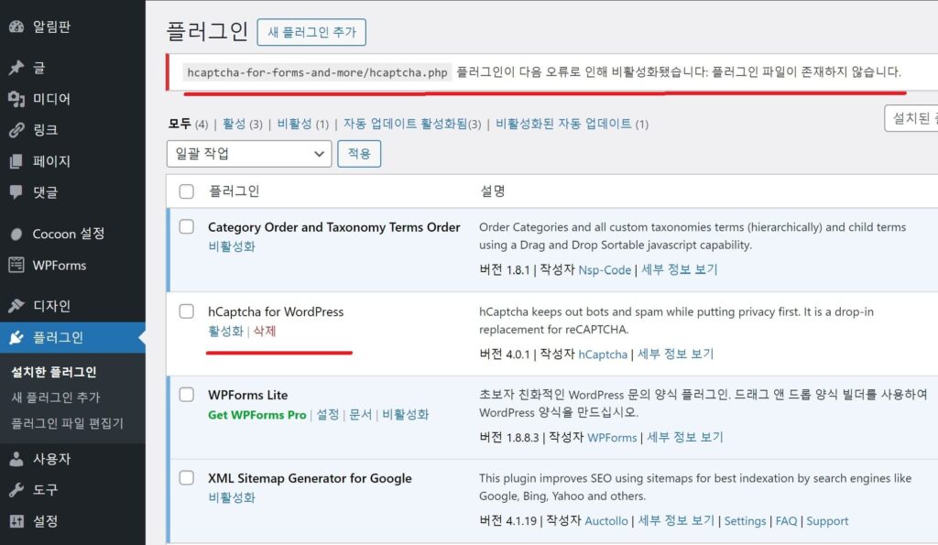Image resolution: width=938 pixels, height=545 pixels.
Task: Open the Auctollo author link
Action: tap(606, 521)
